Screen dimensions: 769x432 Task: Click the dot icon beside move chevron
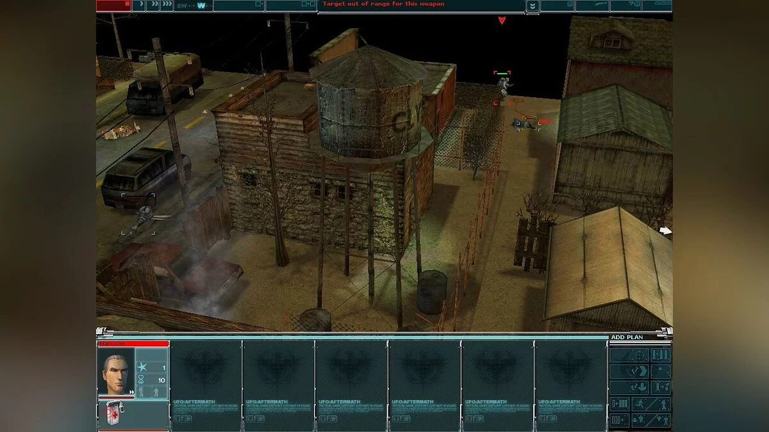click(661, 371)
